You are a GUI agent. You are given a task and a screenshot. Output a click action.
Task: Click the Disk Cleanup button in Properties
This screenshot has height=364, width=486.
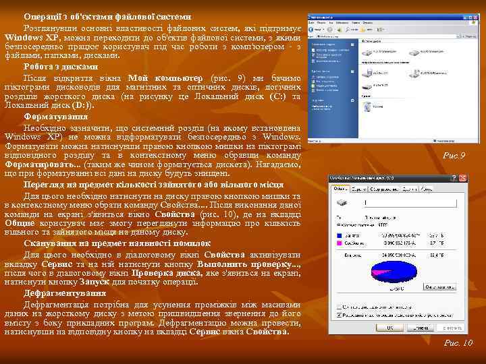pos(439,287)
